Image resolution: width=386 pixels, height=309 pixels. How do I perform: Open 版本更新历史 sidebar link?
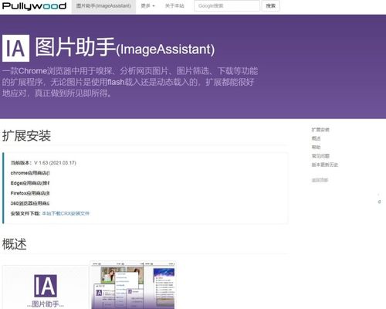[325, 165]
